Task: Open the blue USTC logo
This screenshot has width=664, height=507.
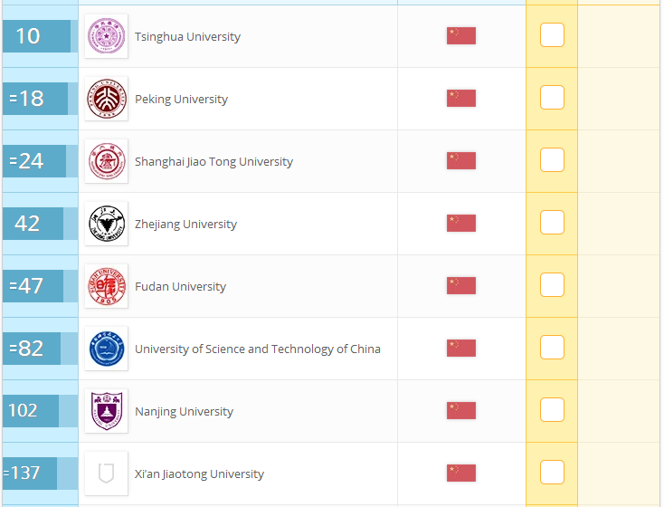Action: click(106, 349)
